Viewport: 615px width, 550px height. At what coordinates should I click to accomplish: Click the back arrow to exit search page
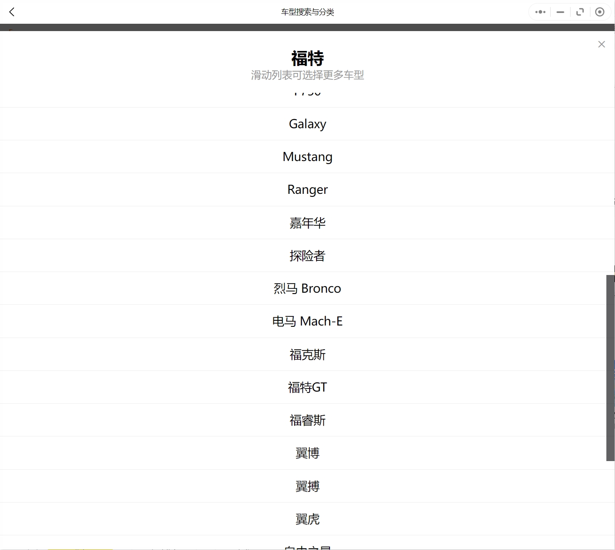click(x=12, y=12)
